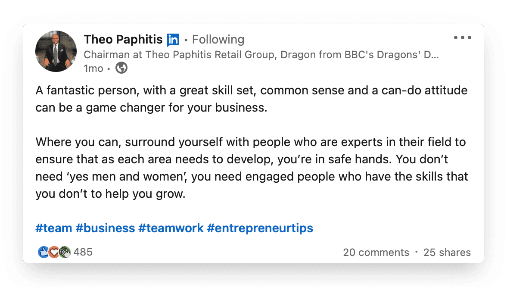This screenshot has height=287, width=507.
Task: Show the 20 comments
Action: (x=376, y=253)
